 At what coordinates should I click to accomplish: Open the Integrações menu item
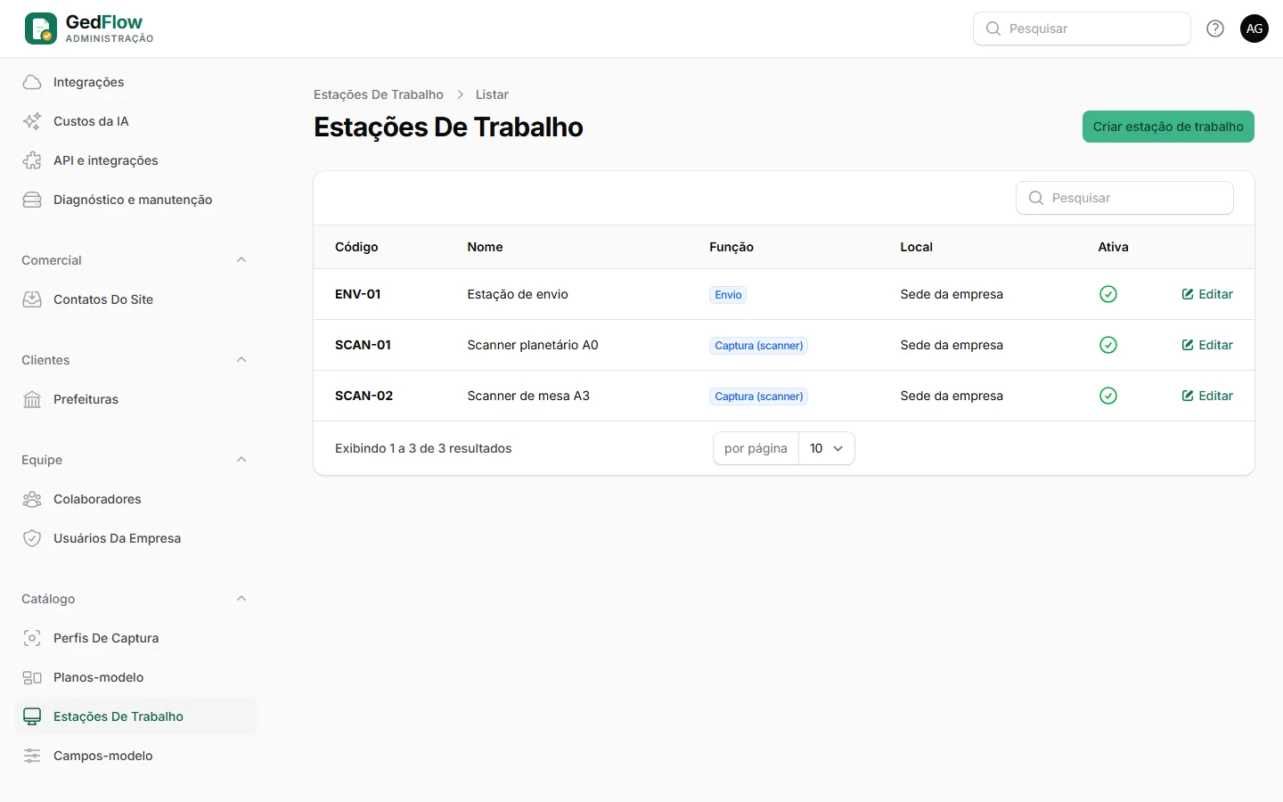(x=135, y=82)
